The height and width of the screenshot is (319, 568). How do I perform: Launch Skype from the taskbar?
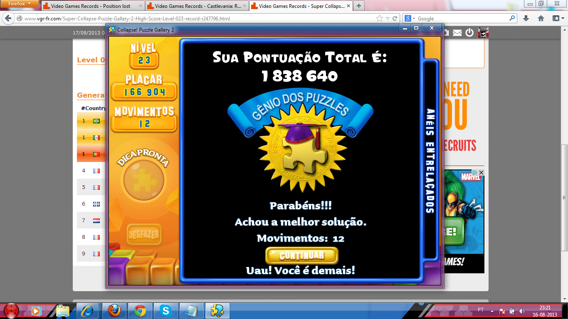tap(165, 310)
